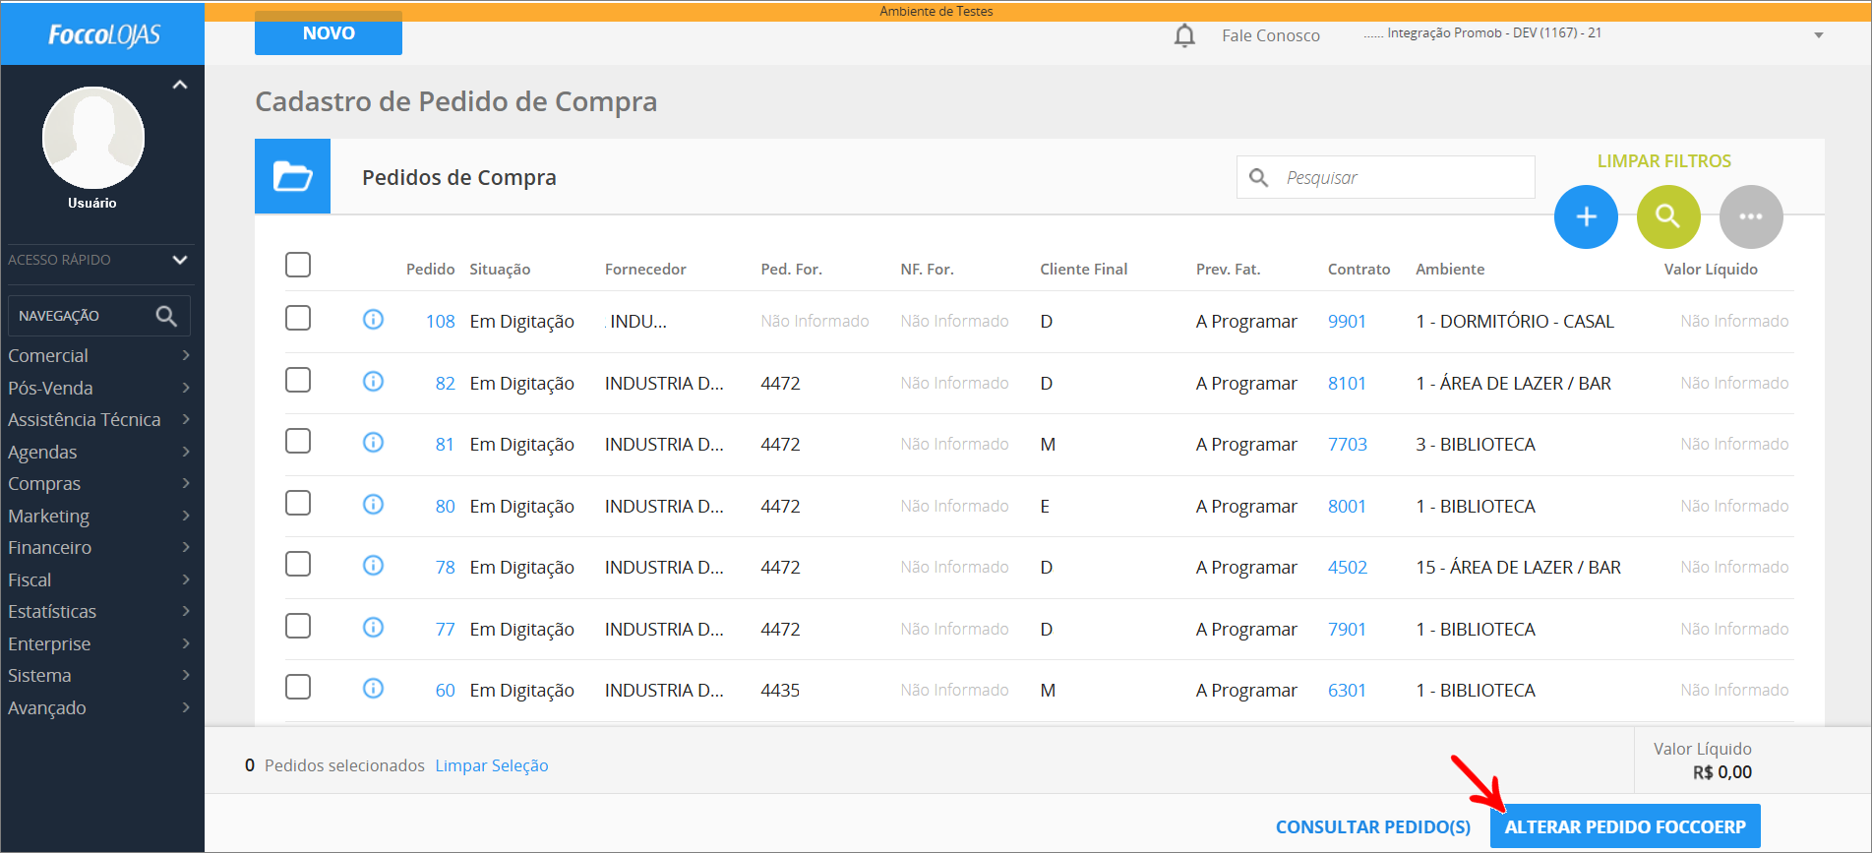Check the box for order 82
1872x853 pixels.
[298, 380]
